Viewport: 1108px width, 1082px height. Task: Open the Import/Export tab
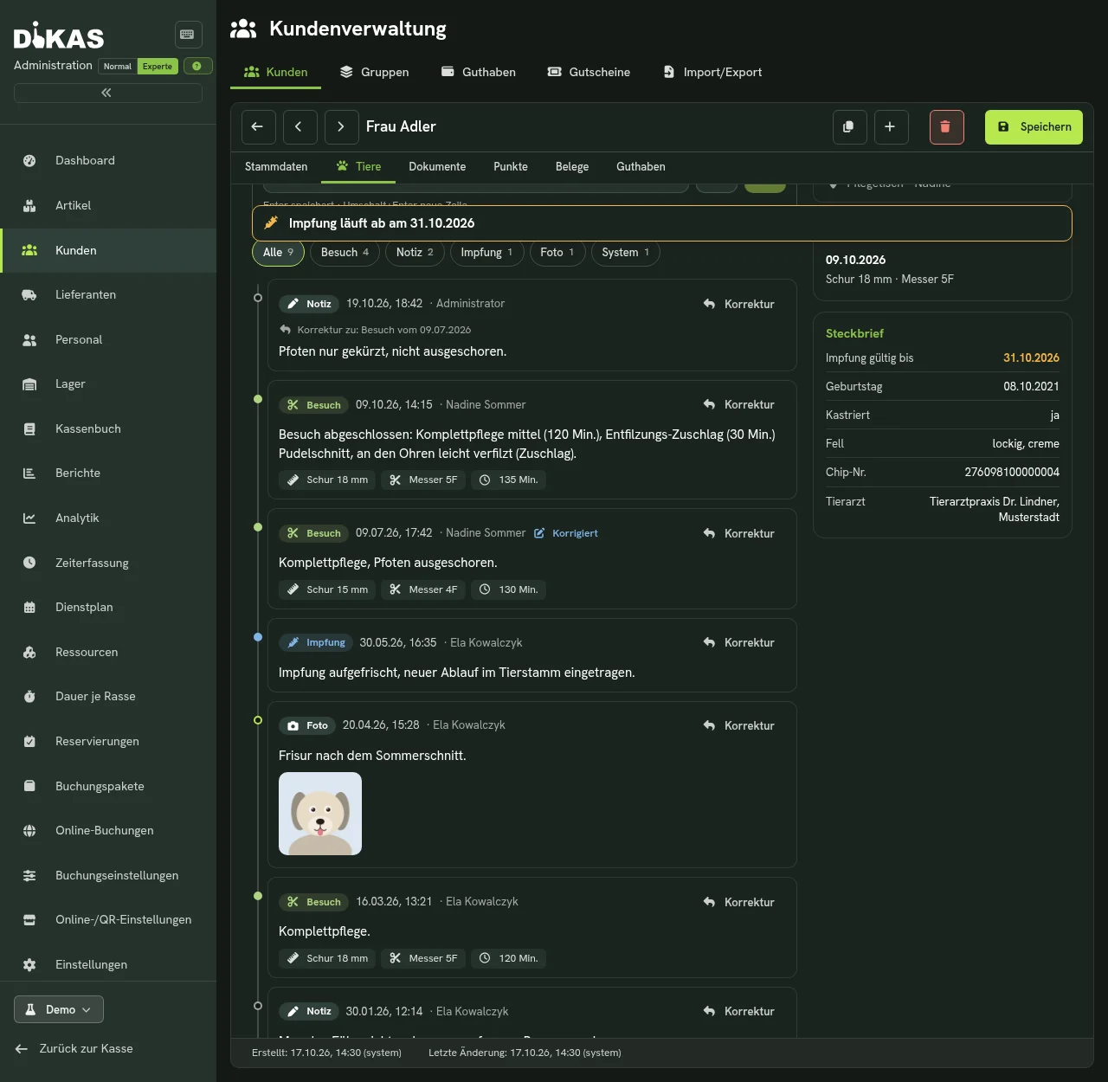click(x=712, y=72)
